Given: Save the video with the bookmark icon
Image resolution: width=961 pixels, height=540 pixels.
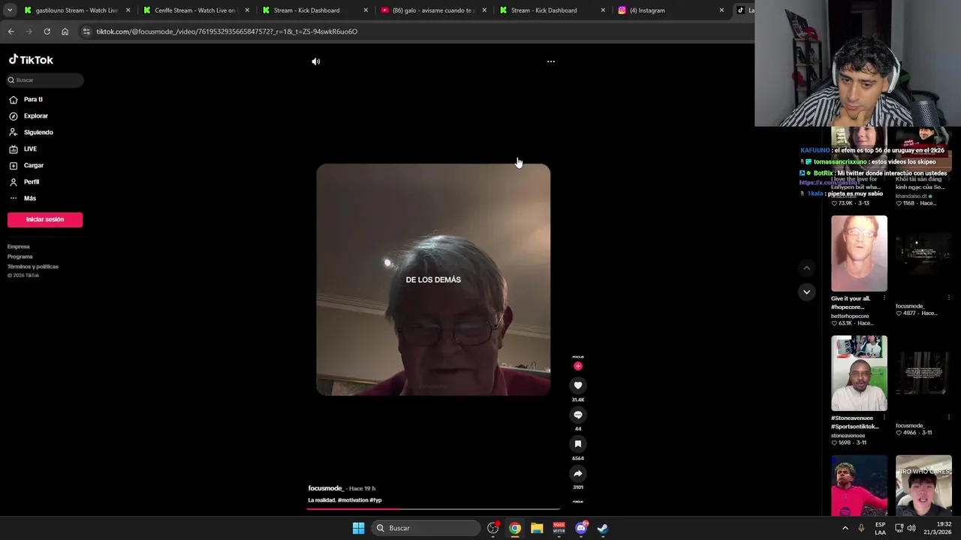Looking at the screenshot, I should point(578,444).
